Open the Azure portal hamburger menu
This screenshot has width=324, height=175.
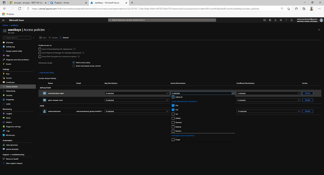tap(3, 20)
